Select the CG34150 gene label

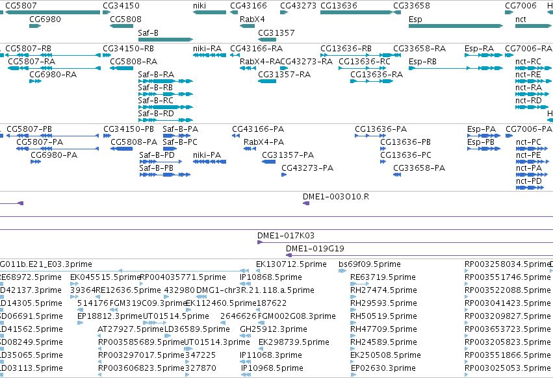[x=121, y=6]
